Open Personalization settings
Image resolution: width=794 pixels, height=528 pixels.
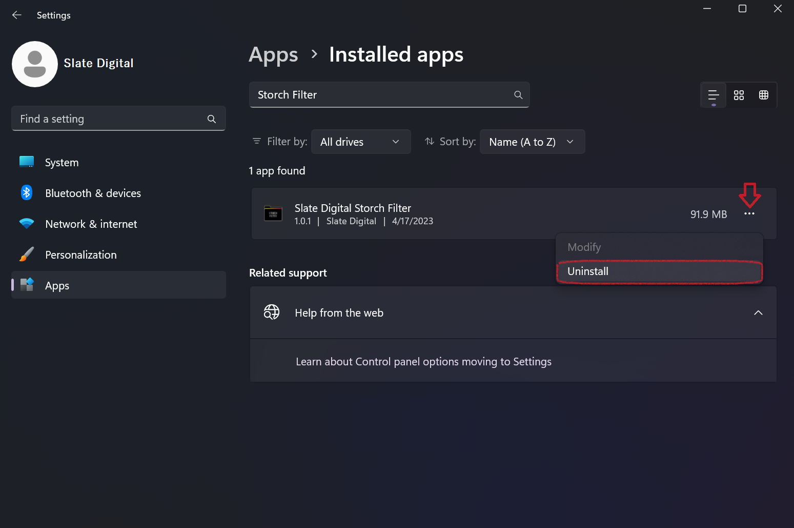tap(118, 255)
